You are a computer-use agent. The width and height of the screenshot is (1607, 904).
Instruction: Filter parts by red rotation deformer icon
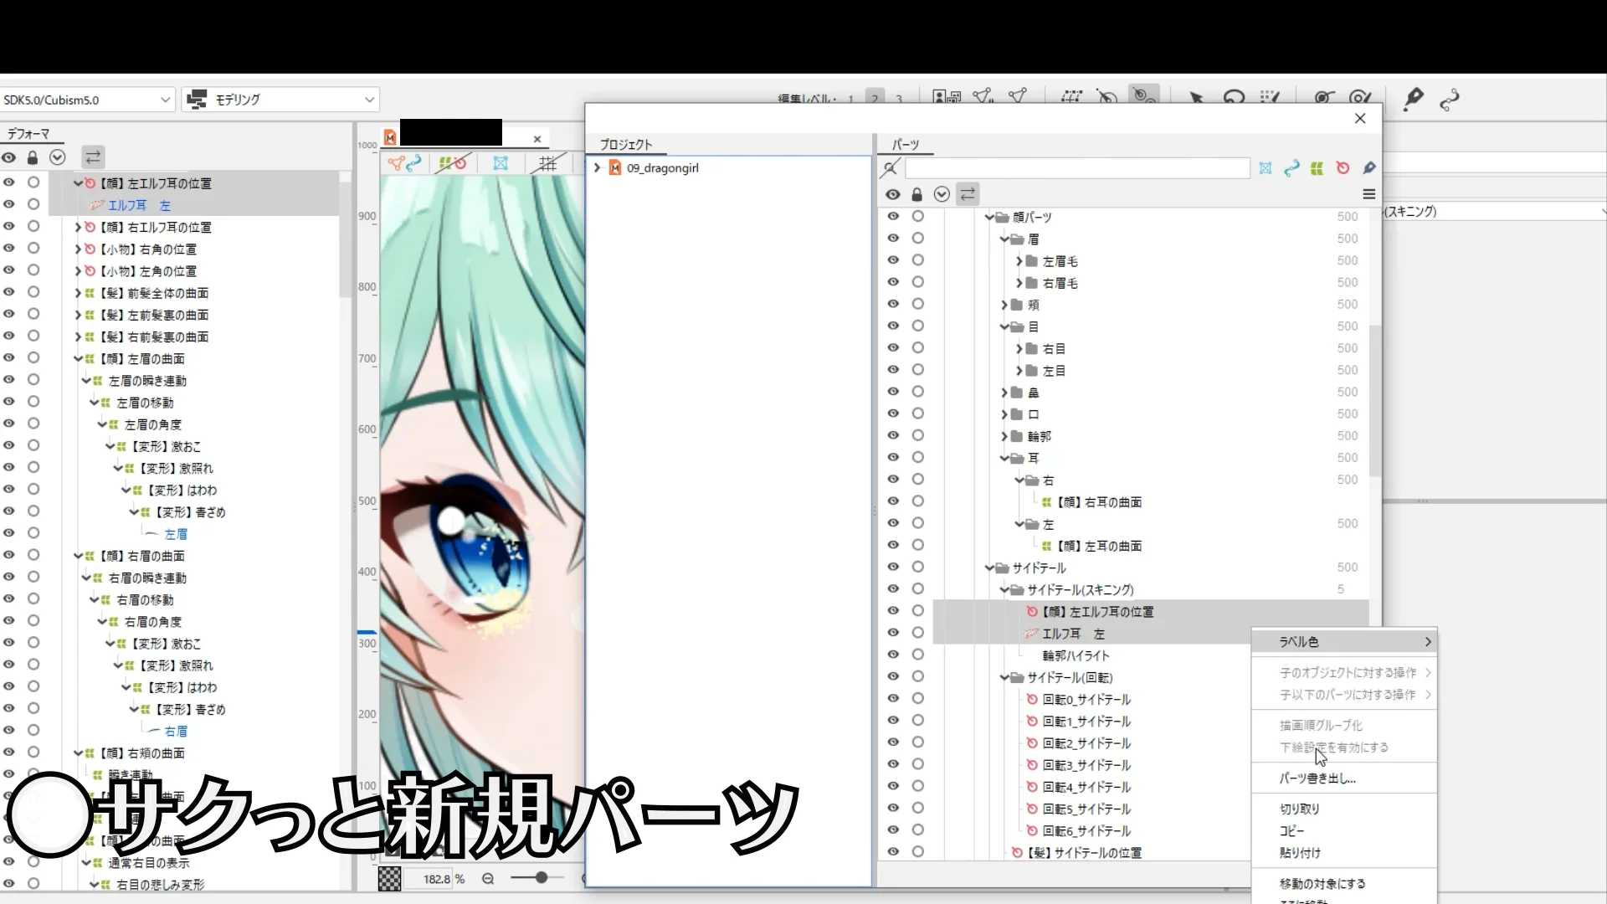pyautogui.click(x=1343, y=168)
